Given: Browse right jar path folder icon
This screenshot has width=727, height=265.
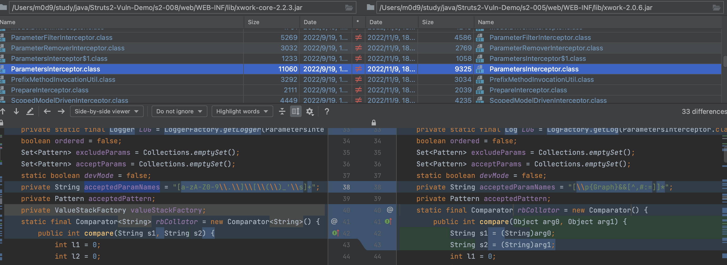Looking at the screenshot, I should pyautogui.click(x=716, y=8).
